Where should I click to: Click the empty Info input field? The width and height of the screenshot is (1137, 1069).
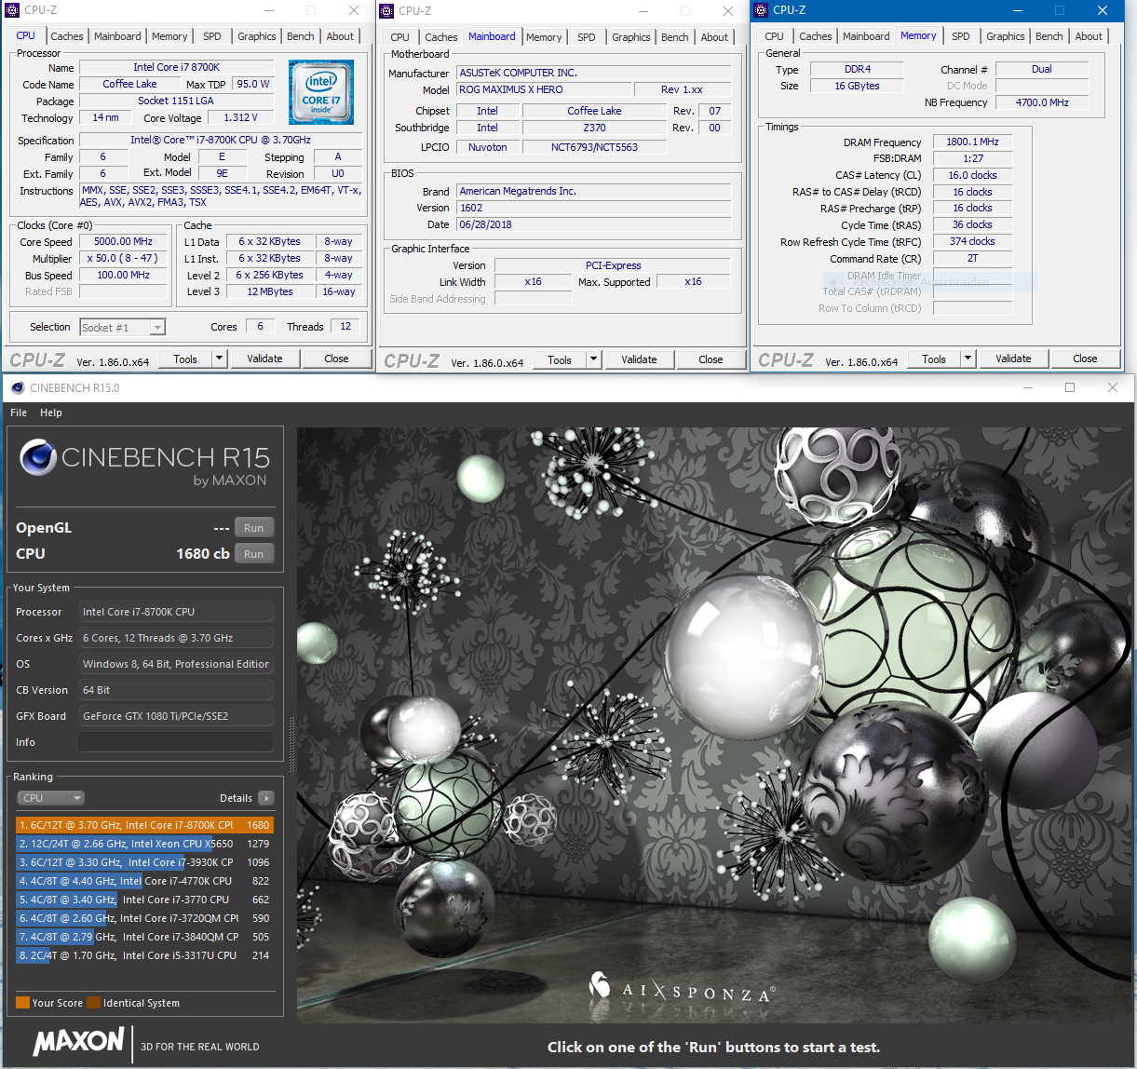pyautogui.click(x=176, y=742)
